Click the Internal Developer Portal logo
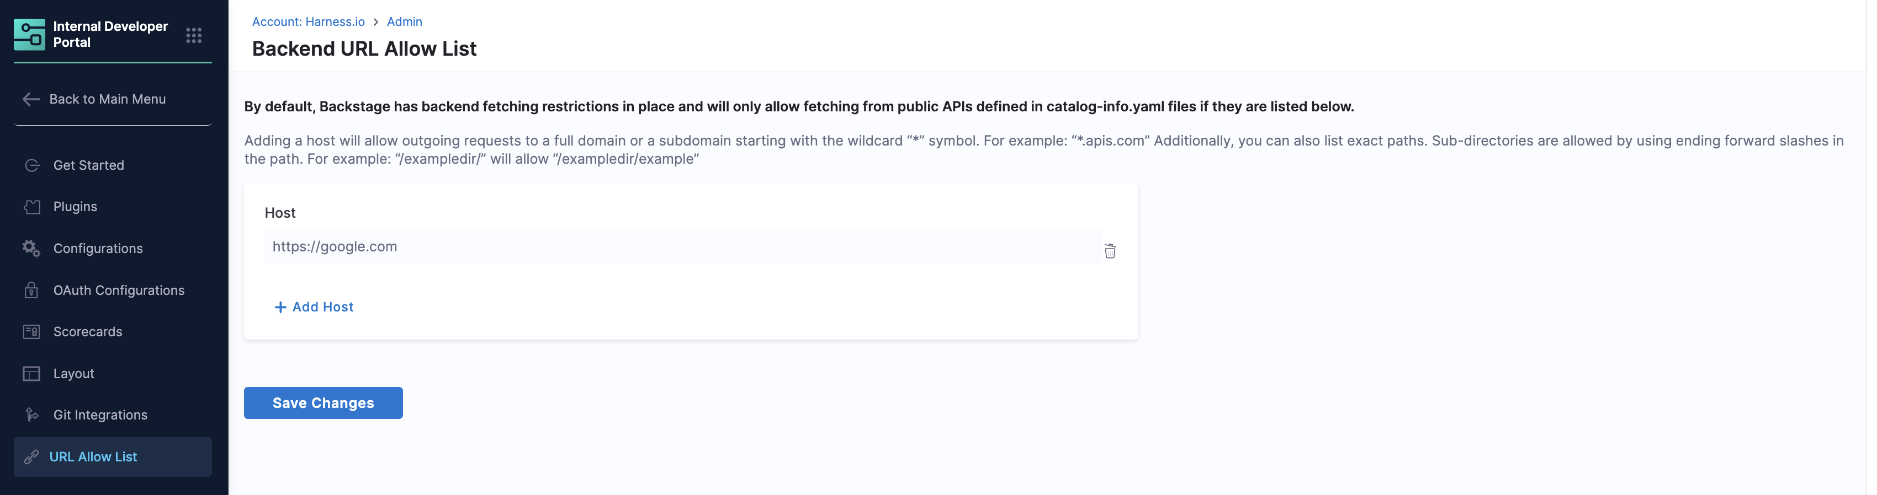The width and height of the screenshot is (1877, 495). [x=29, y=35]
